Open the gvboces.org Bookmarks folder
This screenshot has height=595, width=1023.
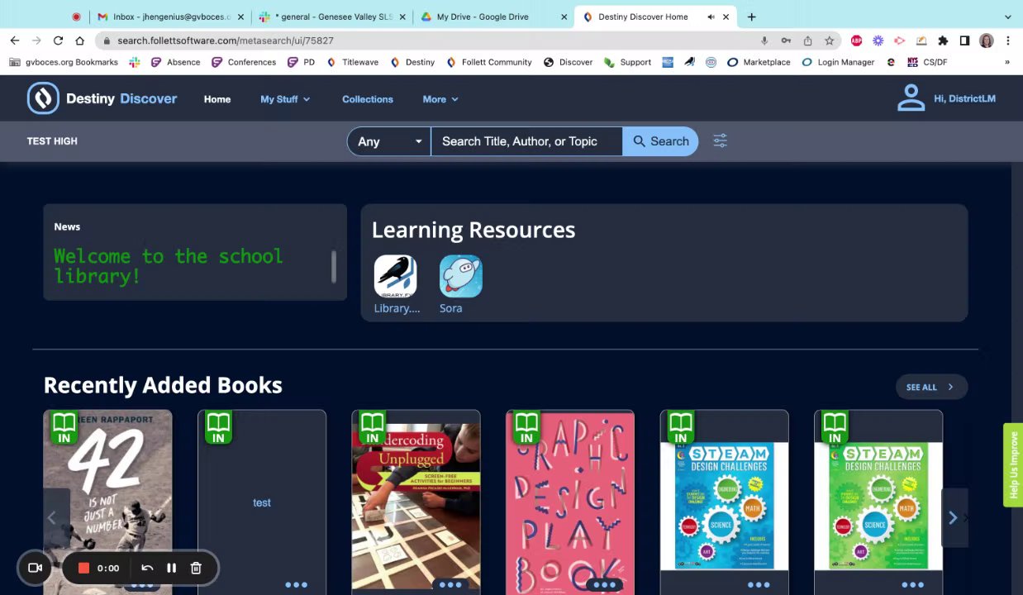pyautogui.click(x=64, y=62)
